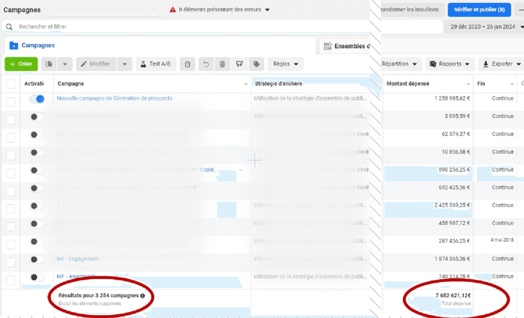Check the box for the MF - Engagement row
Screen dimensions: 524x318
[x=11, y=262]
